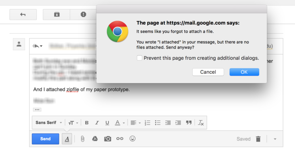
Task: Open alignment options dropdown
Action: 135,123
